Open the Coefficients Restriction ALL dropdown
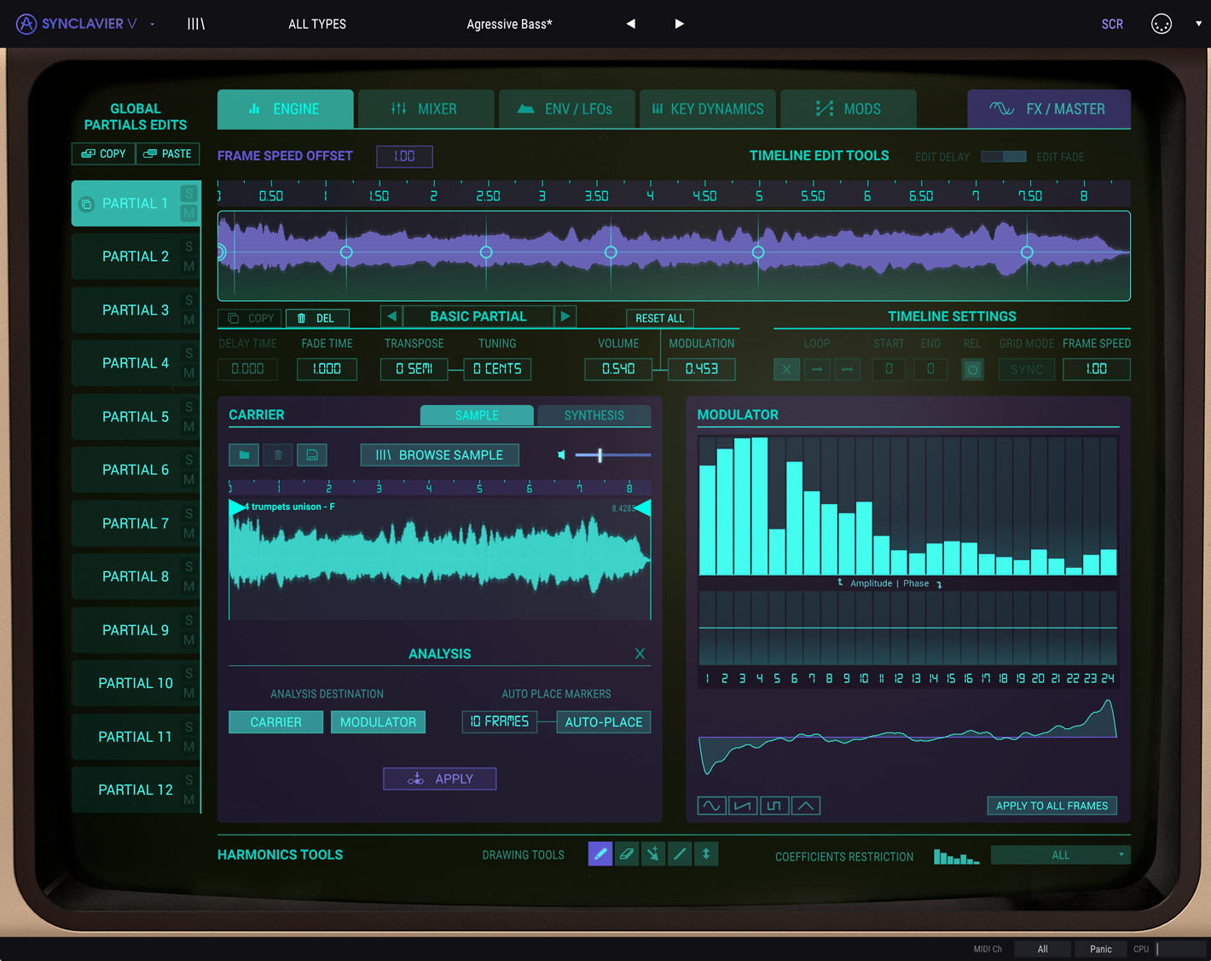Screen dimensions: 1211x961 (x=1060, y=855)
